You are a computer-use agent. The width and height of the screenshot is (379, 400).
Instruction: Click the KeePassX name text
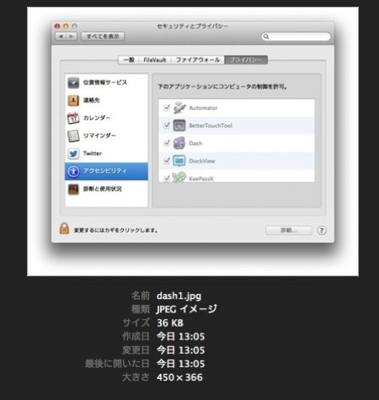coord(201,179)
